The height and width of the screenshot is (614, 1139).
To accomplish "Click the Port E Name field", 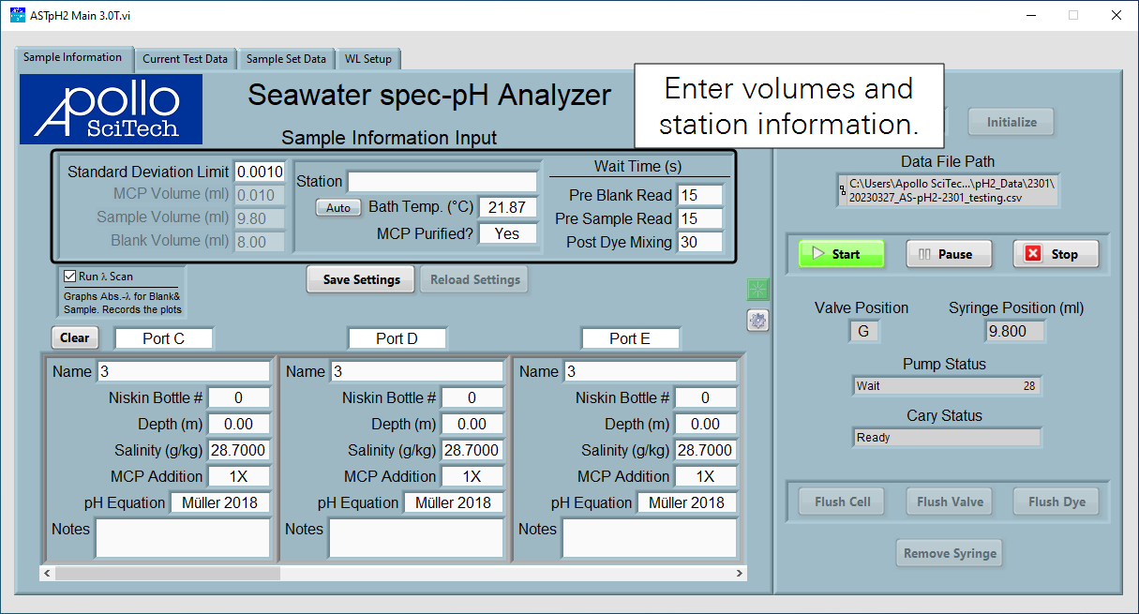I will coord(650,371).
